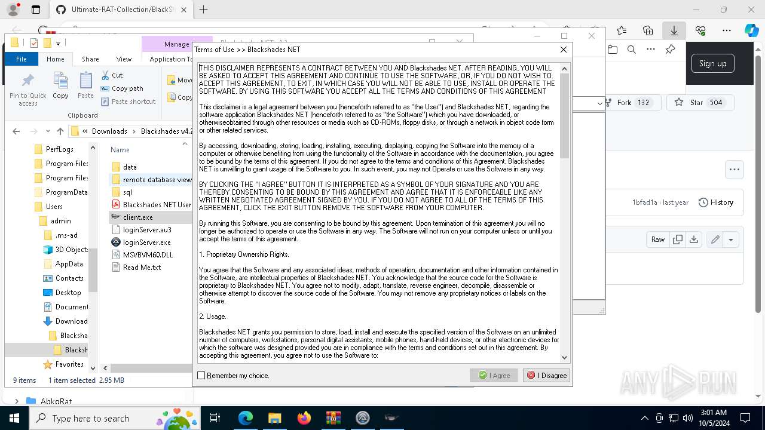Click the folder tree scroll-down arrow

tap(93, 368)
